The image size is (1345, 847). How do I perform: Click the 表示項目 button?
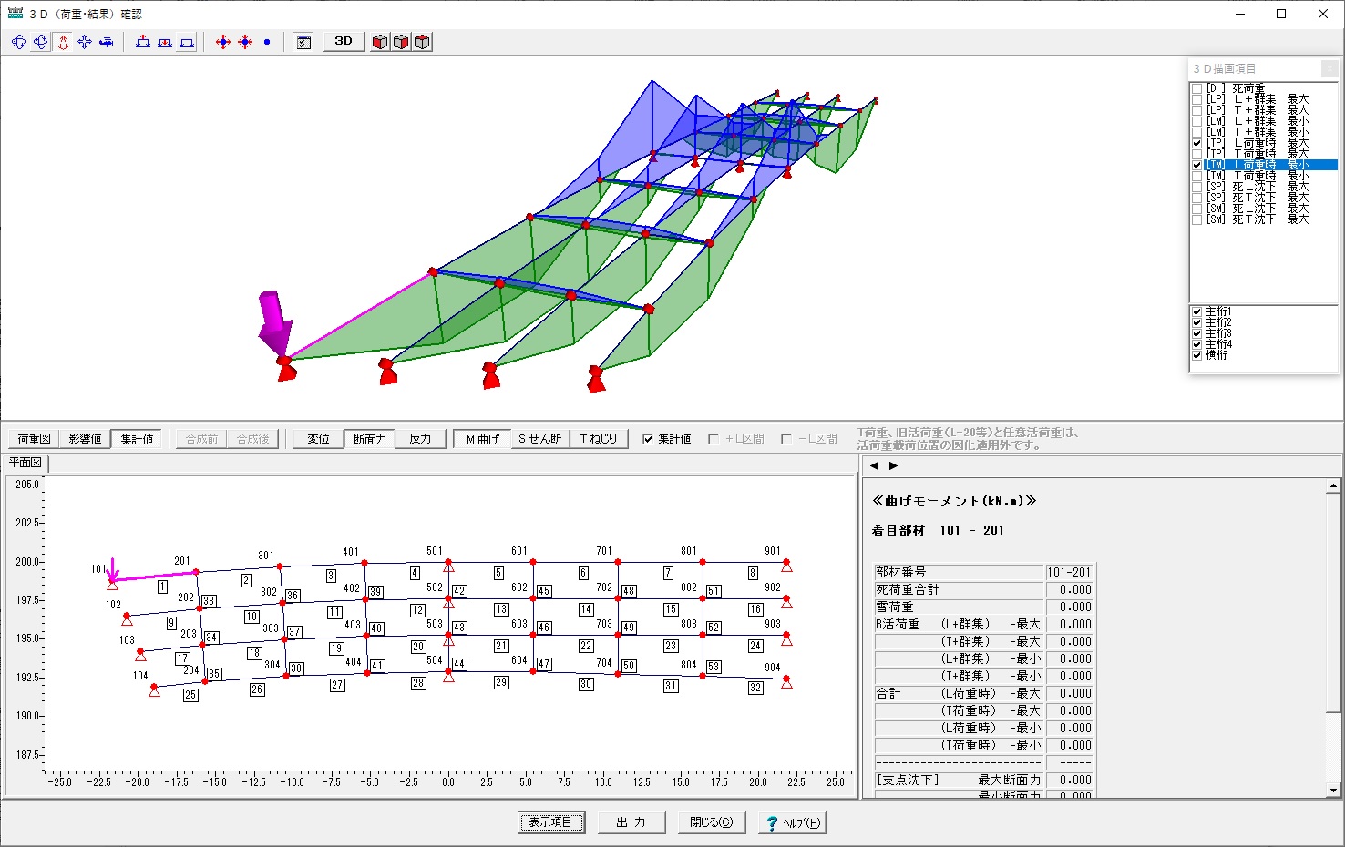click(551, 822)
